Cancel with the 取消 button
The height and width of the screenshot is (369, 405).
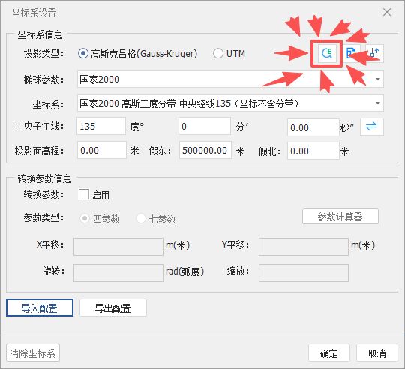[x=376, y=352]
